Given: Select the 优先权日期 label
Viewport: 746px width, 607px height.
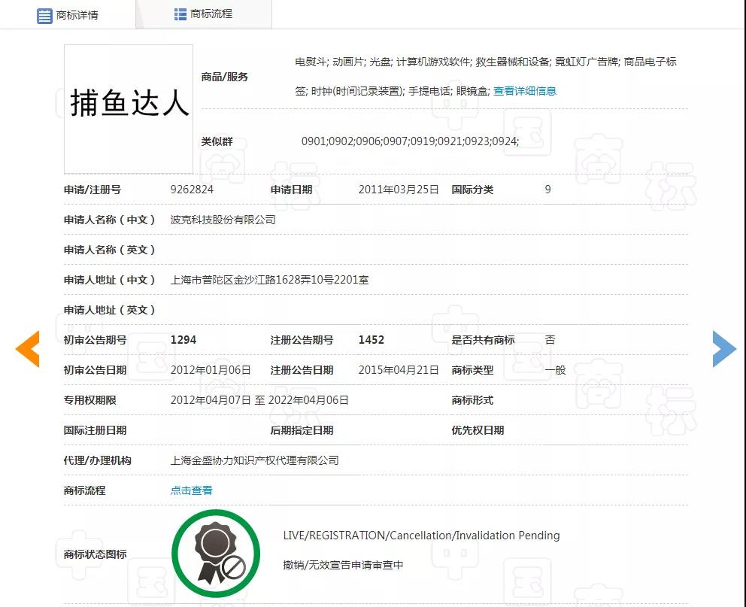Looking at the screenshot, I should [478, 430].
